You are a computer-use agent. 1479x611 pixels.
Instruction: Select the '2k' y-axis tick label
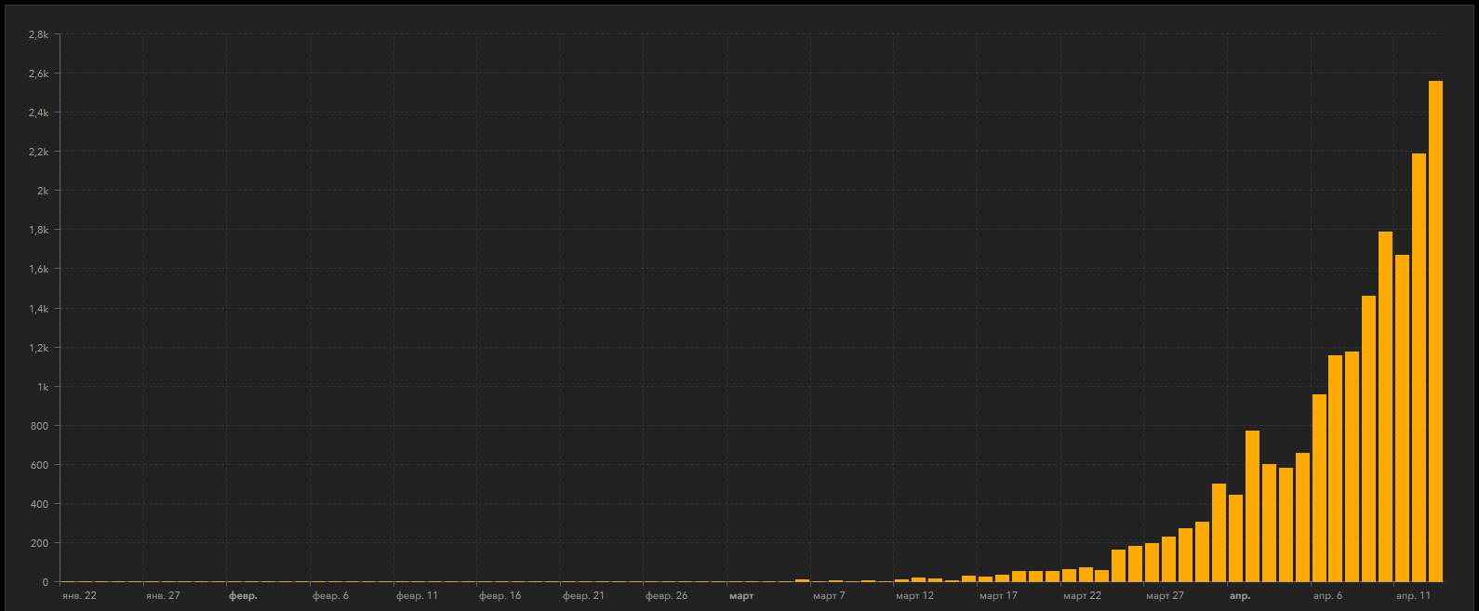pyautogui.click(x=42, y=191)
